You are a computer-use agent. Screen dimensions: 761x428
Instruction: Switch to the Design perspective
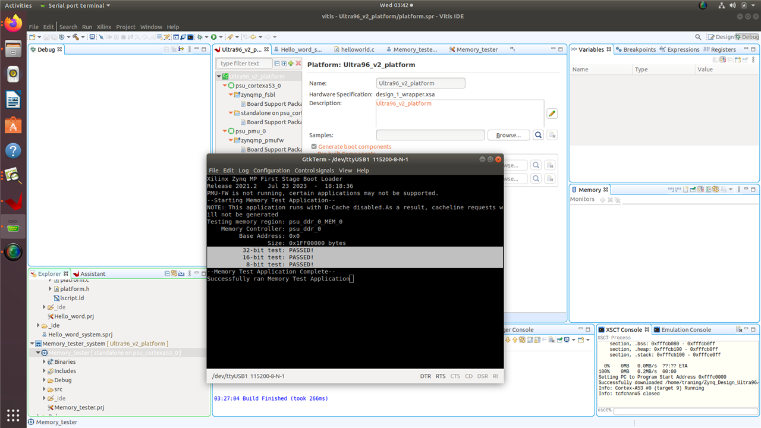pyautogui.click(x=720, y=37)
